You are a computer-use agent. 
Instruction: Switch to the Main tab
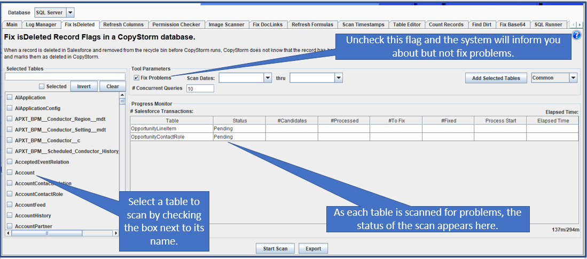pyautogui.click(x=12, y=25)
